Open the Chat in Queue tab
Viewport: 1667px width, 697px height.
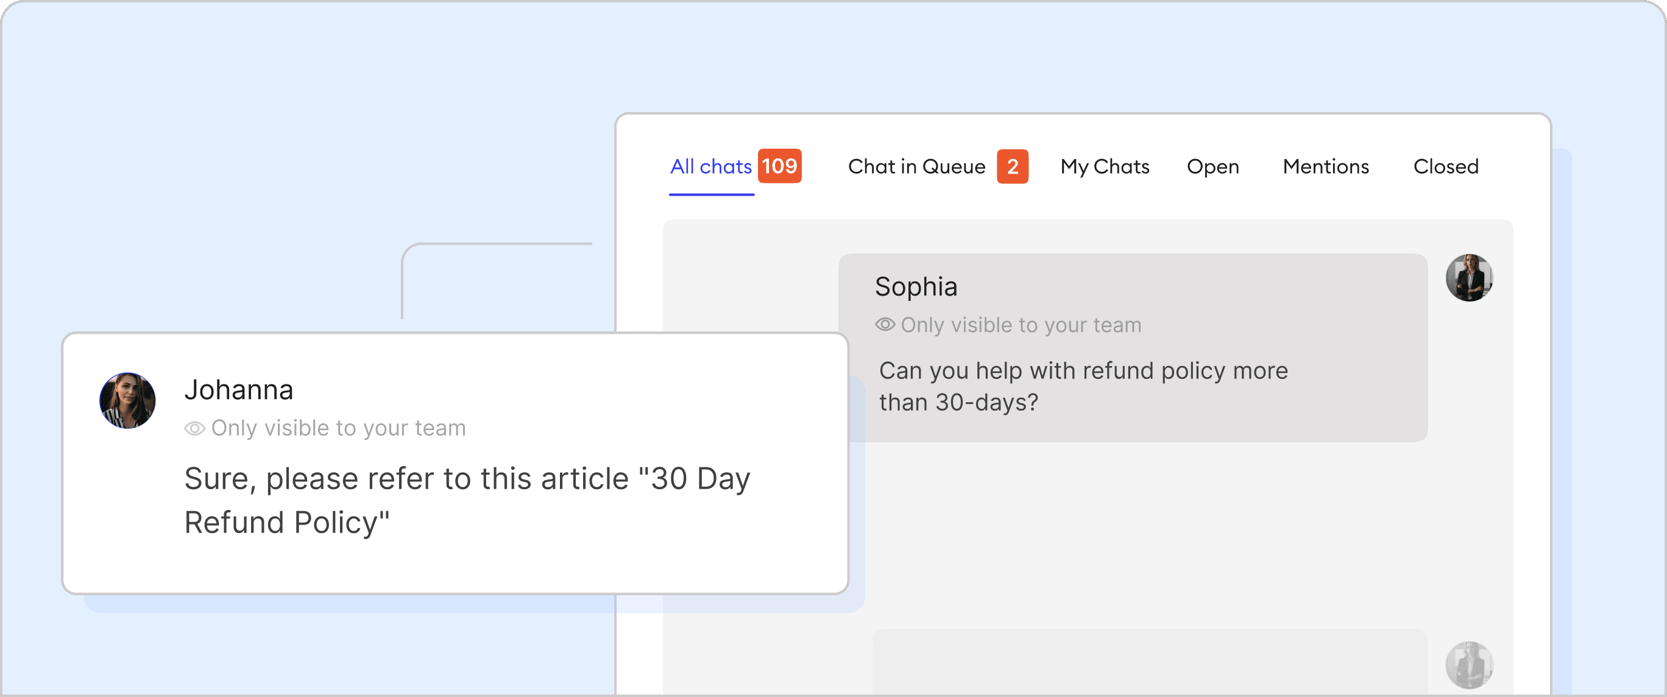916,167
